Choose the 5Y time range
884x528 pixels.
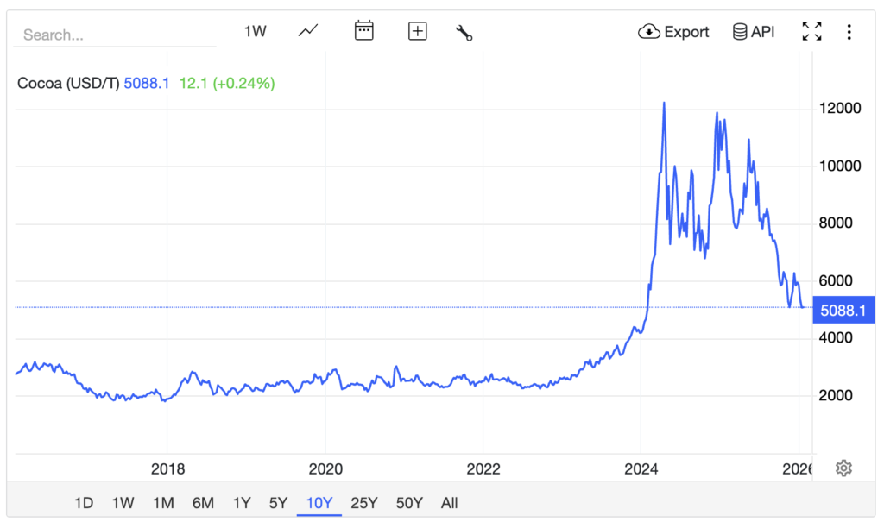pos(278,503)
